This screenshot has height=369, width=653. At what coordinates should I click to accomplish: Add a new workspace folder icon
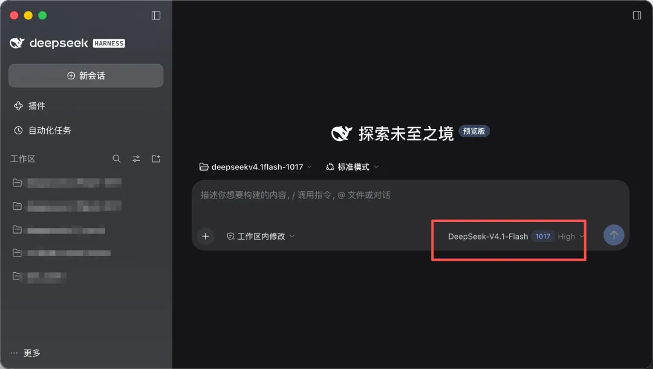click(156, 158)
